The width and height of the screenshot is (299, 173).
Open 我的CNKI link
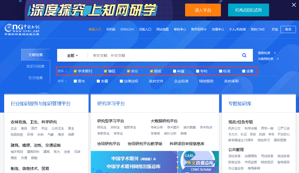point(258,29)
